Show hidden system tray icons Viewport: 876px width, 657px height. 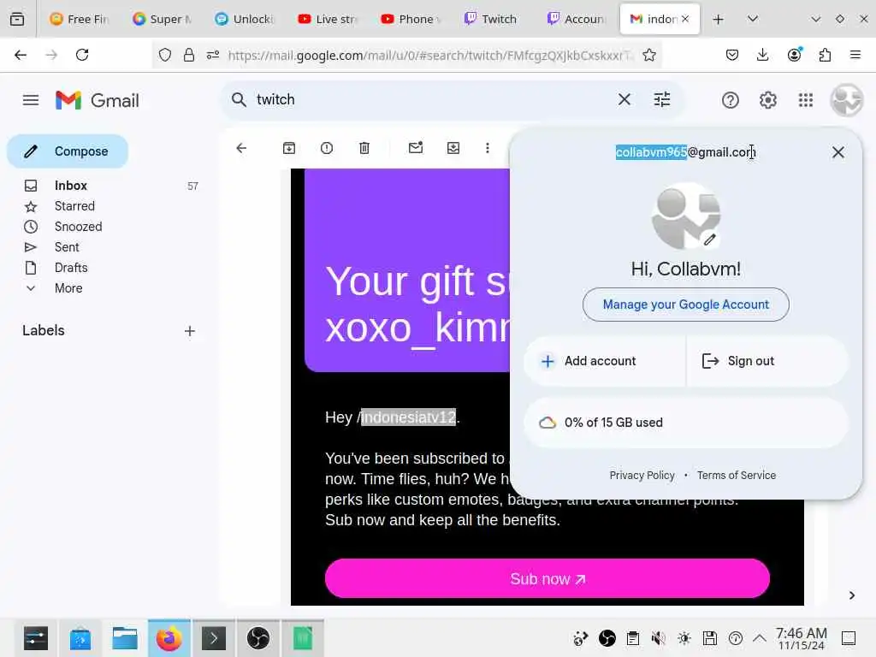(760, 638)
